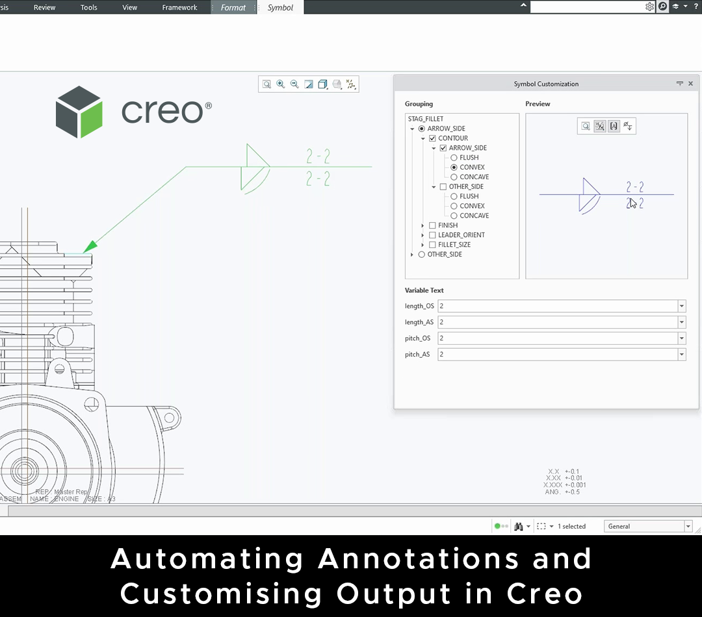The height and width of the screenshot is (617, 702).
Task: Switch to the Format ribbon tab
Action: 233,7
